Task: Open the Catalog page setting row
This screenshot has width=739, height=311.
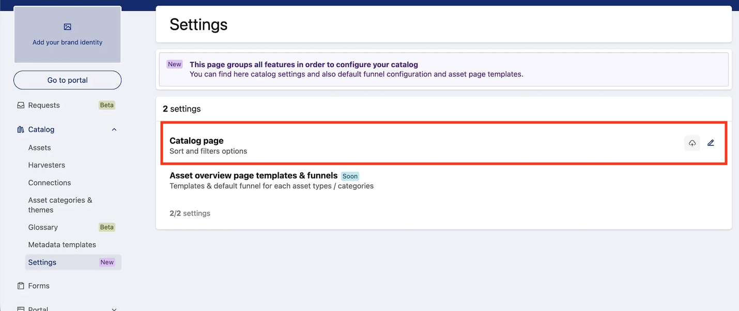Action: 444,143
